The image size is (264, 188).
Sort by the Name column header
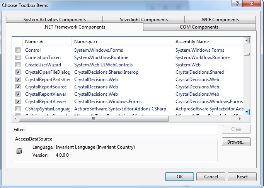(x=47, y=42)
